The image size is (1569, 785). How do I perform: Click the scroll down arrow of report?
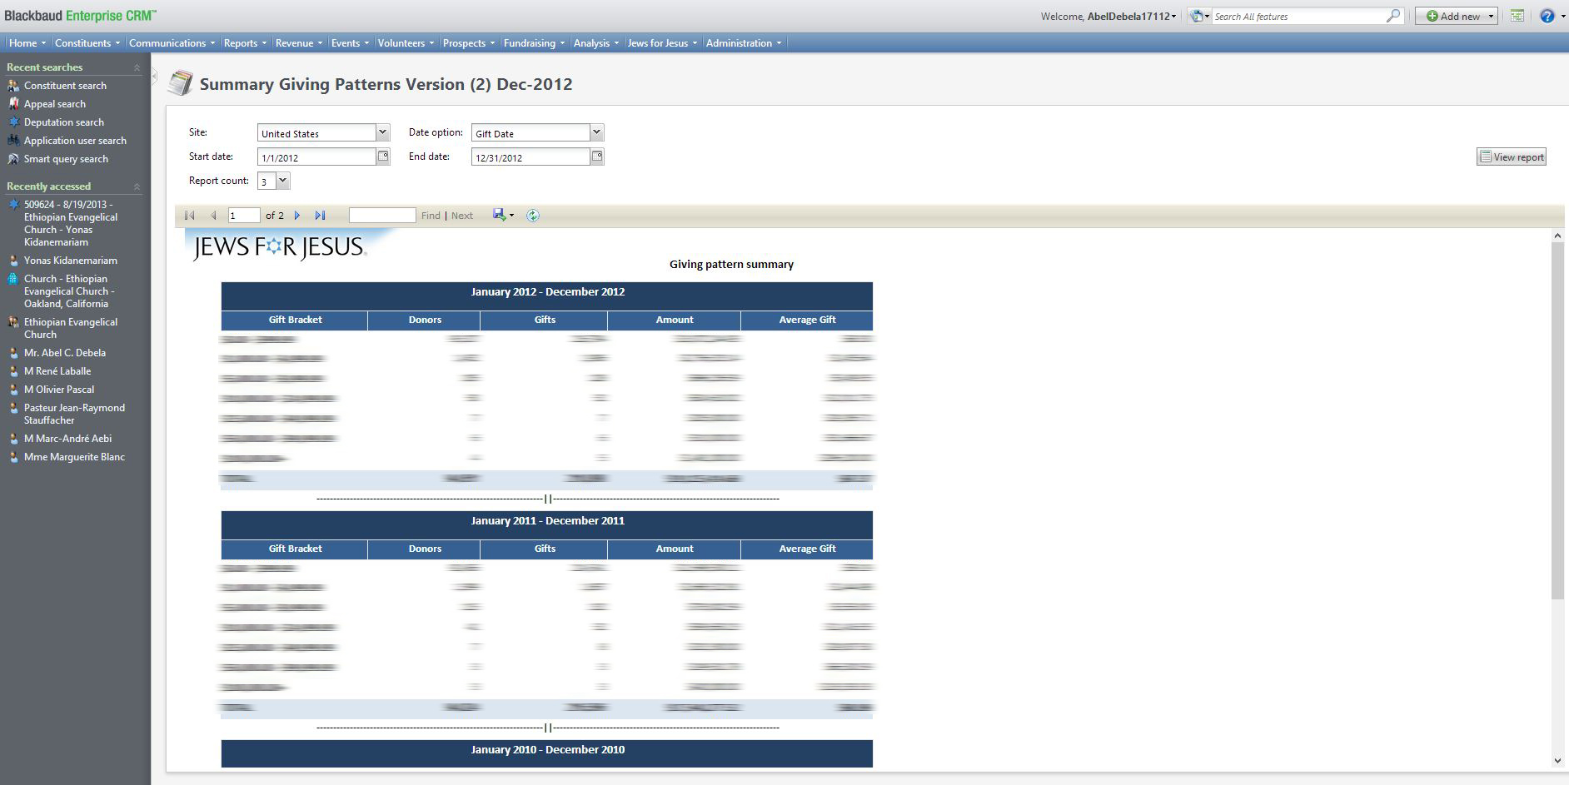(x=1557, y=761)
